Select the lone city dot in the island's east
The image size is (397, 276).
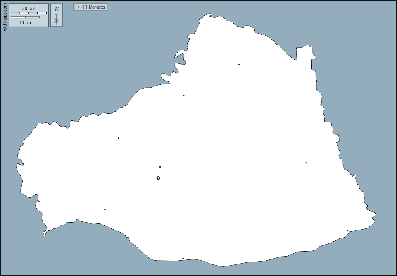coord(306,163)
